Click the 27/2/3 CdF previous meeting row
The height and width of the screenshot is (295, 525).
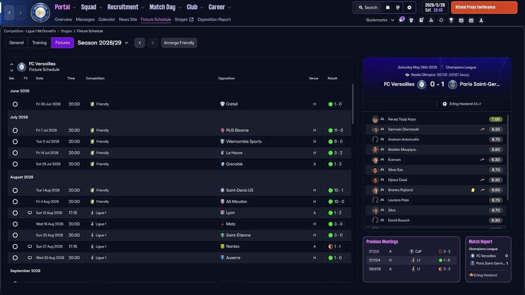click(411, 252)
